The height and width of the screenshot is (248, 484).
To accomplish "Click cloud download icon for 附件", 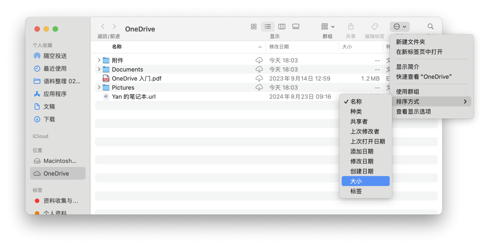I will pos(259,60).
